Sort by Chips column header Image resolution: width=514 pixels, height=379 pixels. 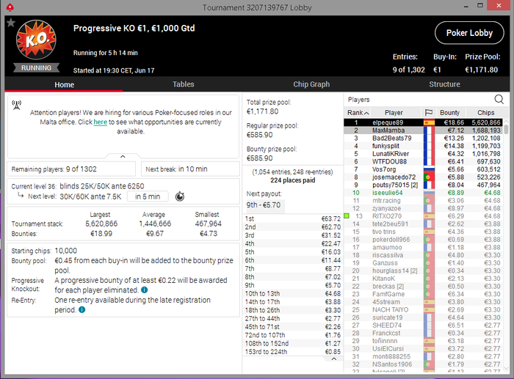click(485, 113)
